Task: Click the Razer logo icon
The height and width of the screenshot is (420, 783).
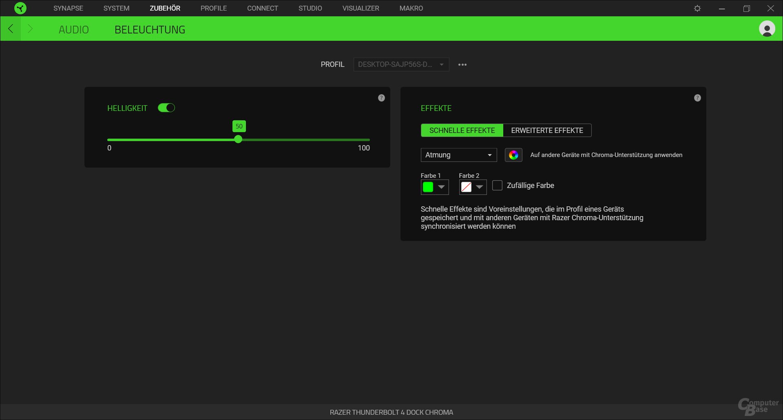Action: [x=20, y=8]
